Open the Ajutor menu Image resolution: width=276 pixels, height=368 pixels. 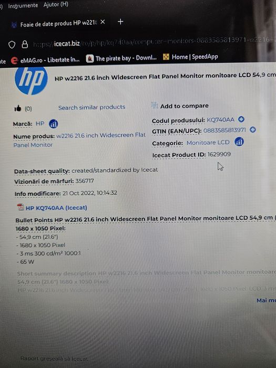(x=56, y=4)
